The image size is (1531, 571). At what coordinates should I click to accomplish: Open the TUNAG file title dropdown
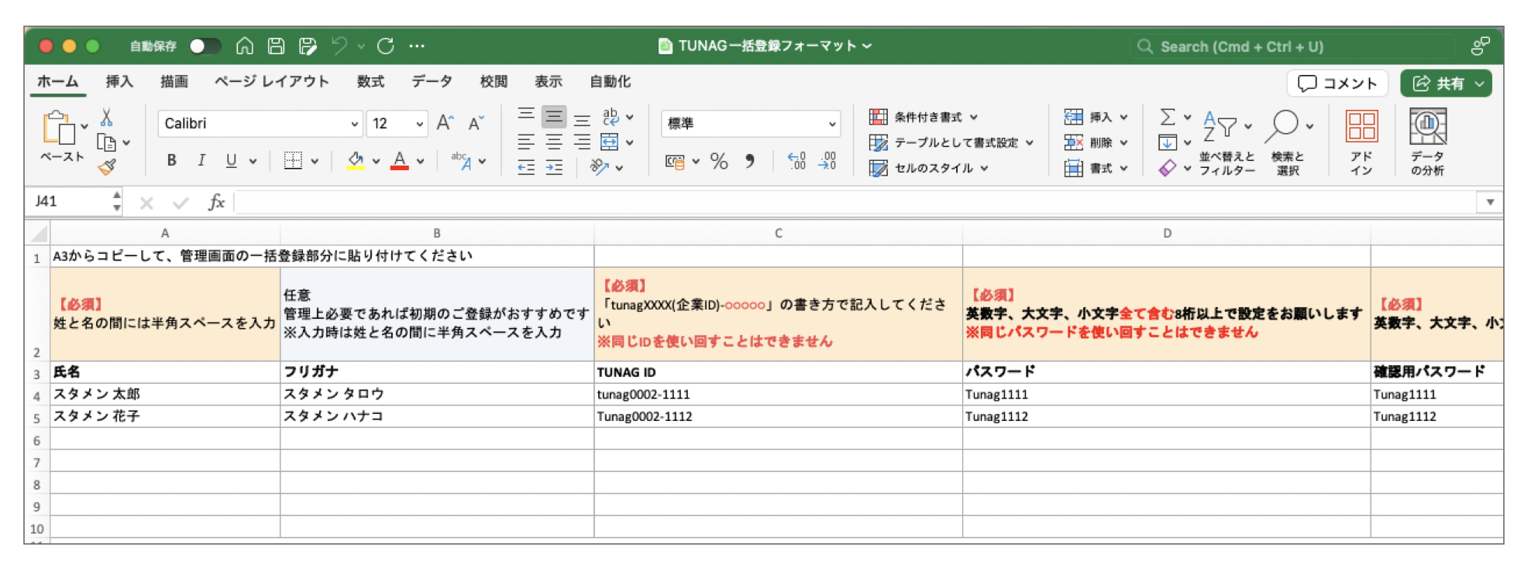[867, 46]
